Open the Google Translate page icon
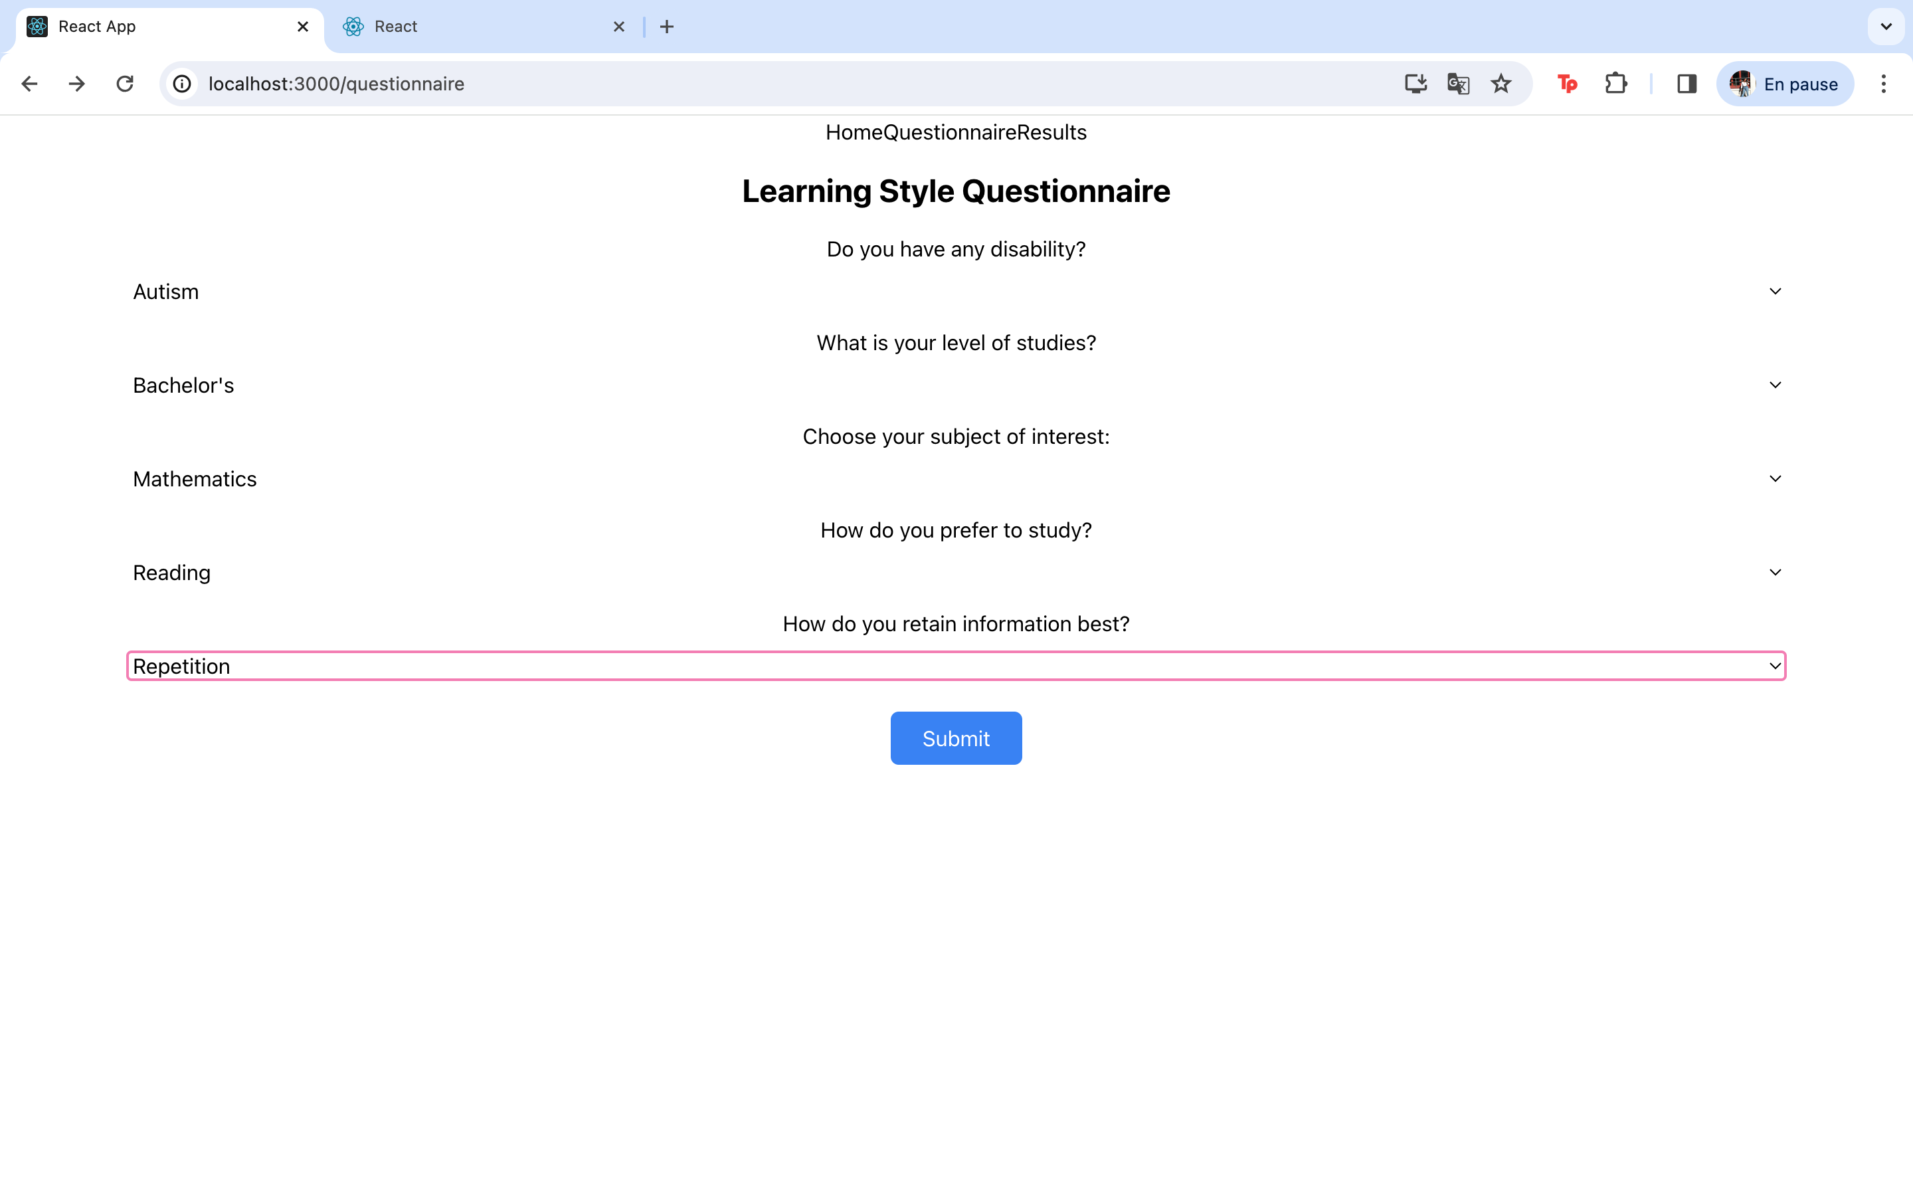The height and width of the screenshot is (1196, 1913). tap(1459, 84)
